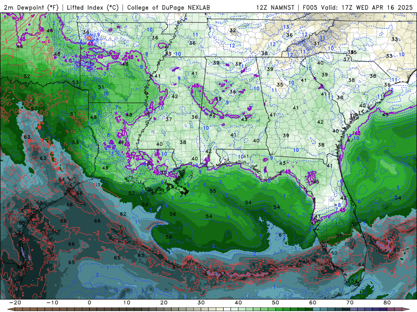This screenshot has height=312, width=417.
Task: Click the "0" colorbar scale label
Action: tap(89, 303)
